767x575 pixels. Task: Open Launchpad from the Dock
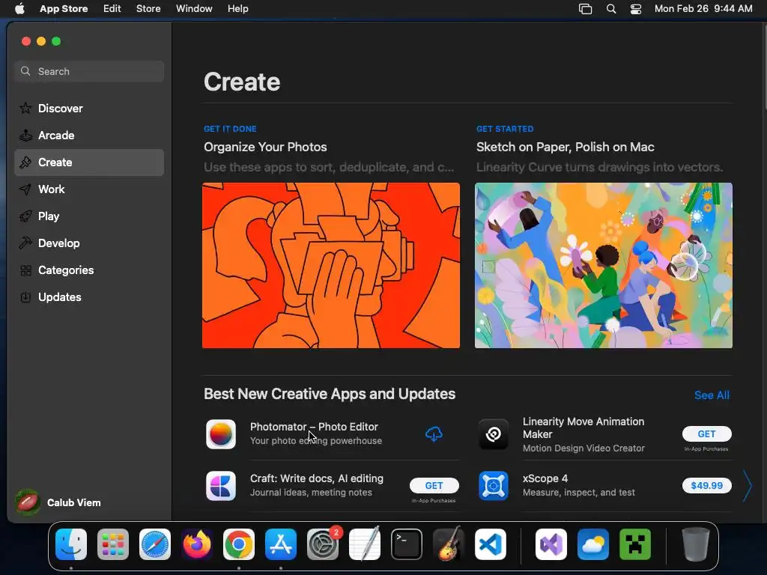coord(113,544)
